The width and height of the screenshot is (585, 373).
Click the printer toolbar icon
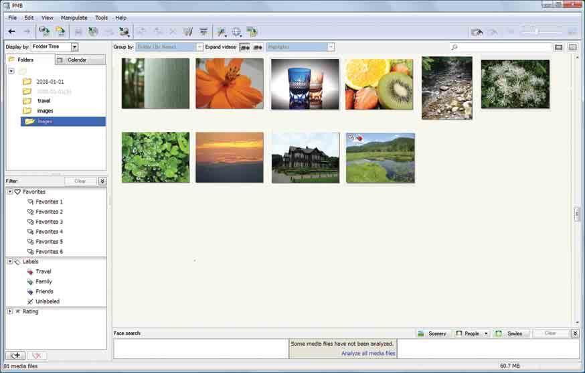pos(78,31)
